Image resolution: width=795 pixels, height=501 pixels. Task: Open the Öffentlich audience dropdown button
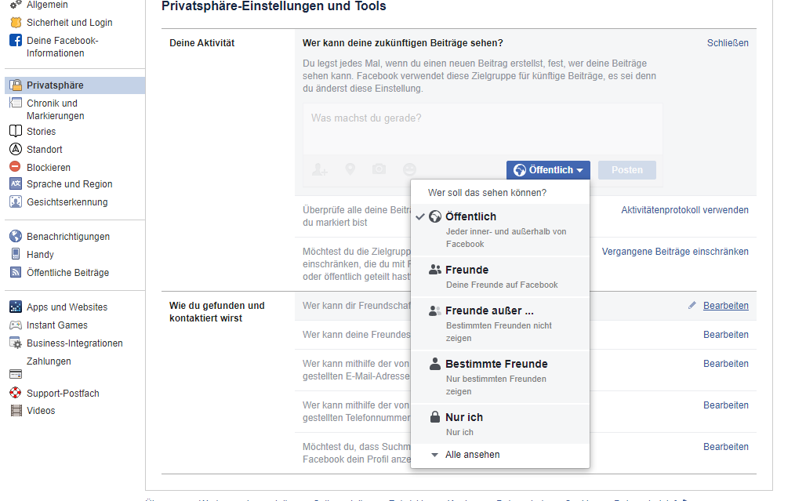548,170
